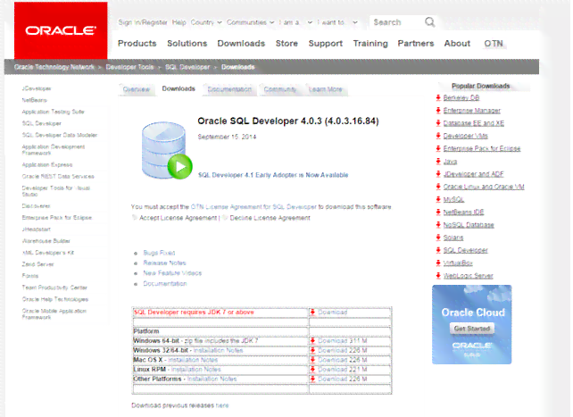Open the New Feature Videos link

tap(172, 273)
